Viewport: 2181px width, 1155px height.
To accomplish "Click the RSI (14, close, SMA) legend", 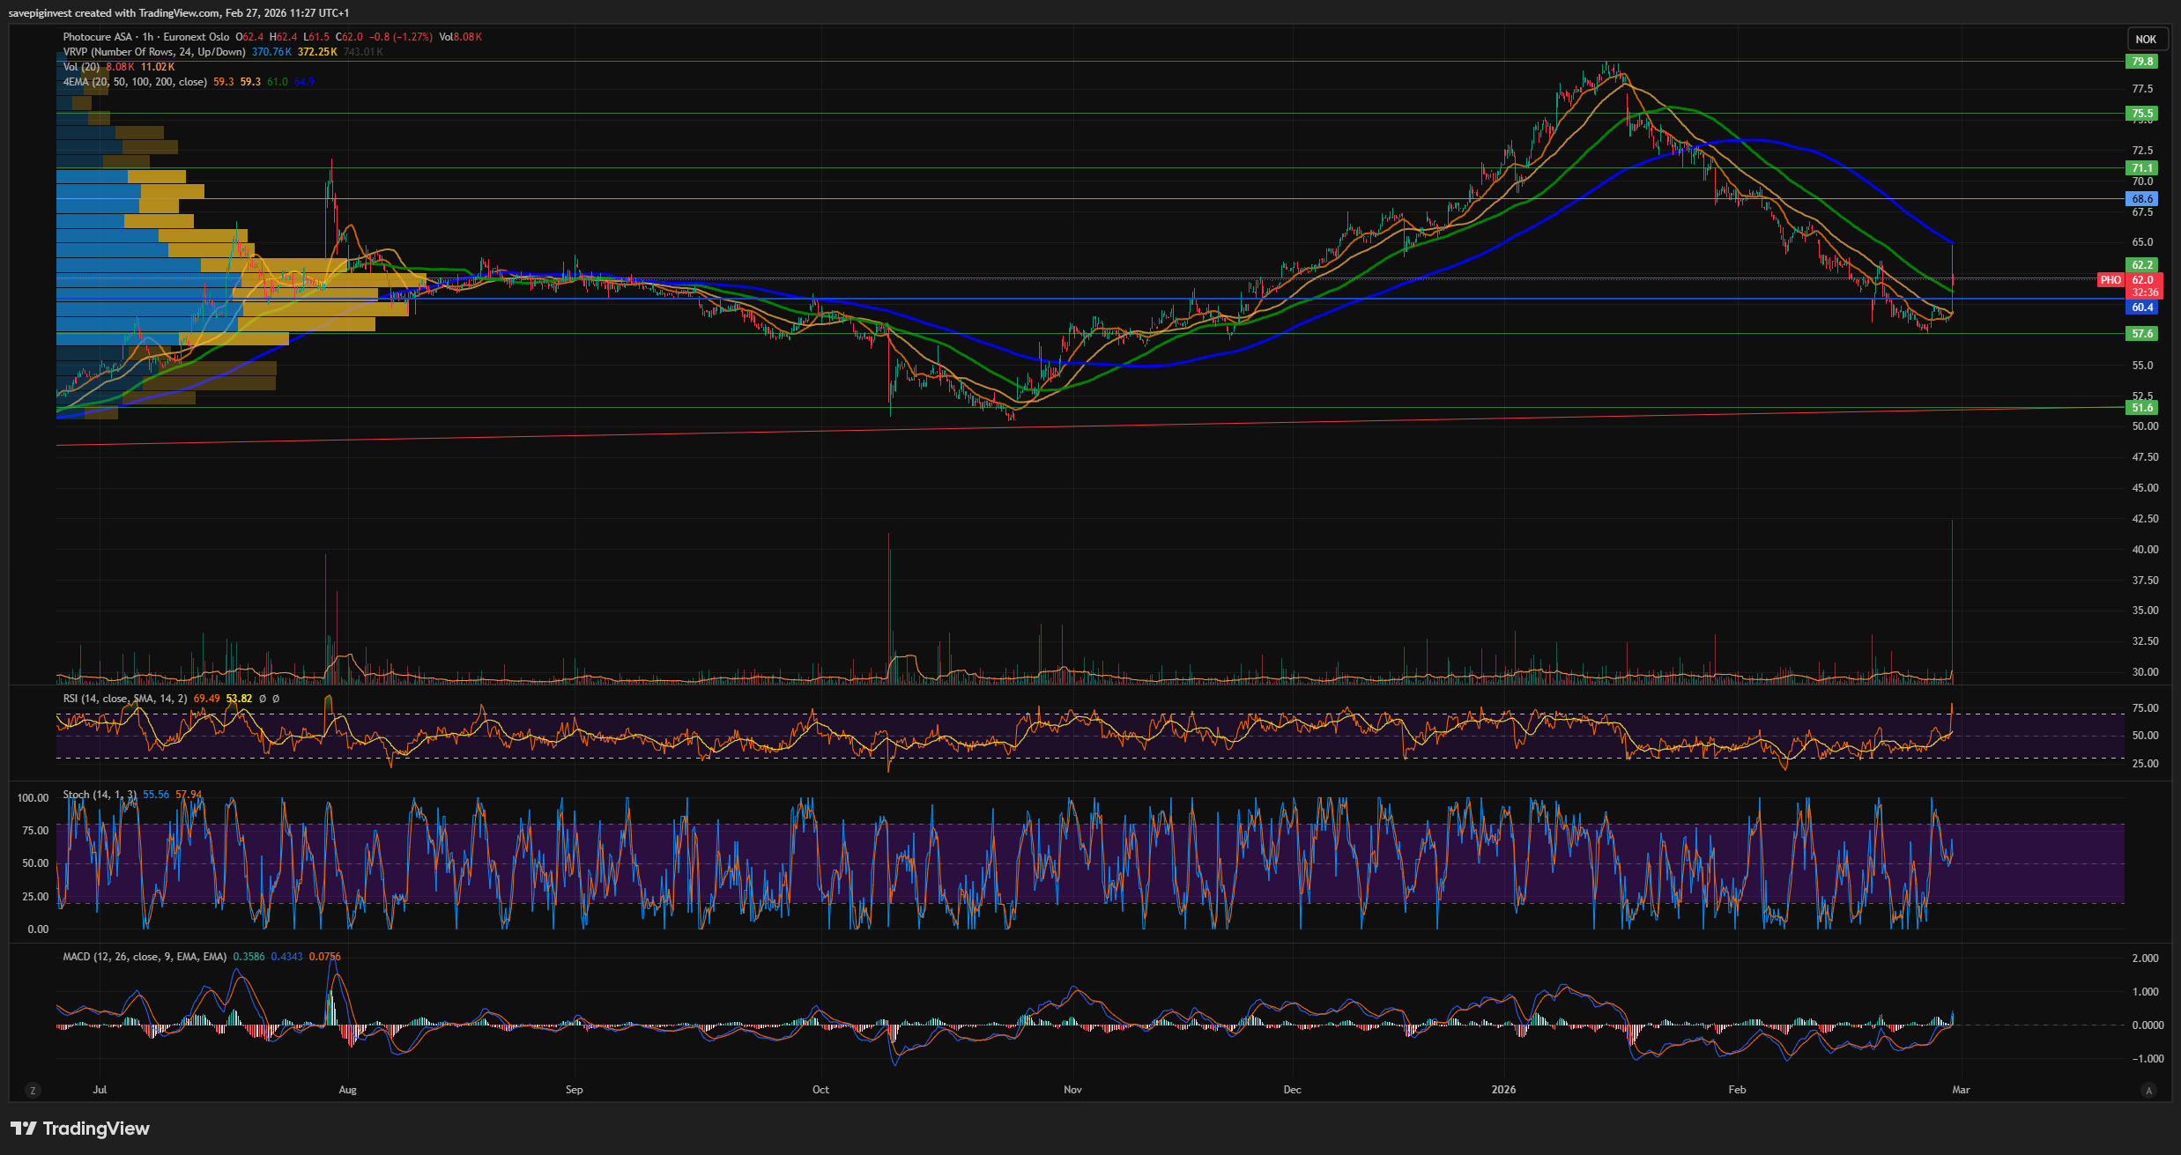I will (124, 699).
